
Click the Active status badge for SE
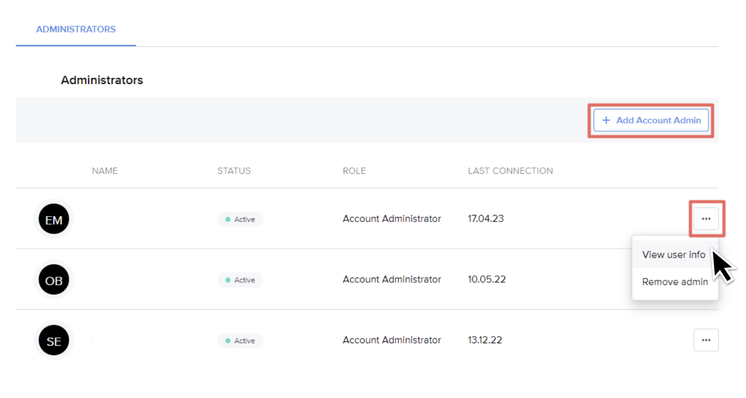240,341
